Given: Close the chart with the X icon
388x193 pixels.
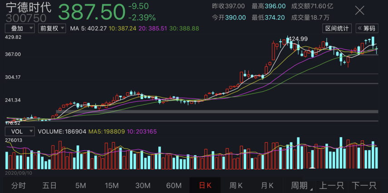Looking at the screenshot, I should click(x=359, y=10).
